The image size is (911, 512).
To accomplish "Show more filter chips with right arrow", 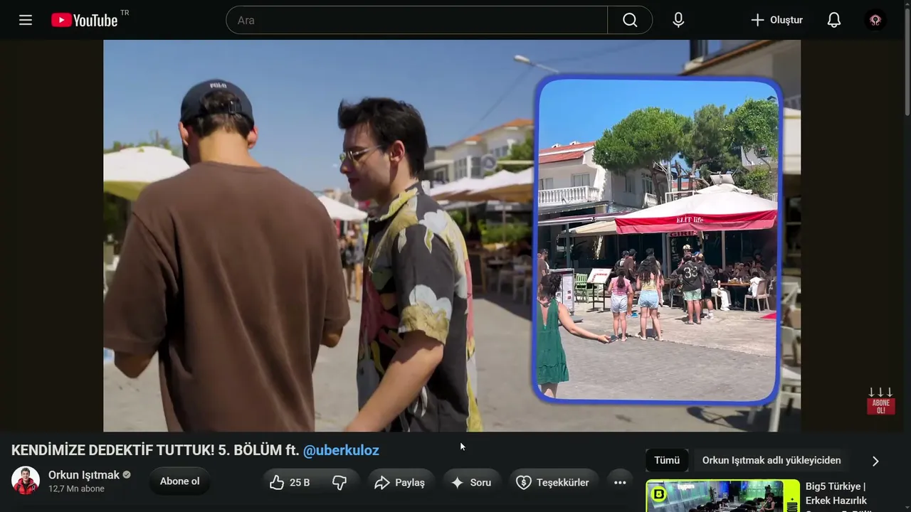I will click(875, 461).
